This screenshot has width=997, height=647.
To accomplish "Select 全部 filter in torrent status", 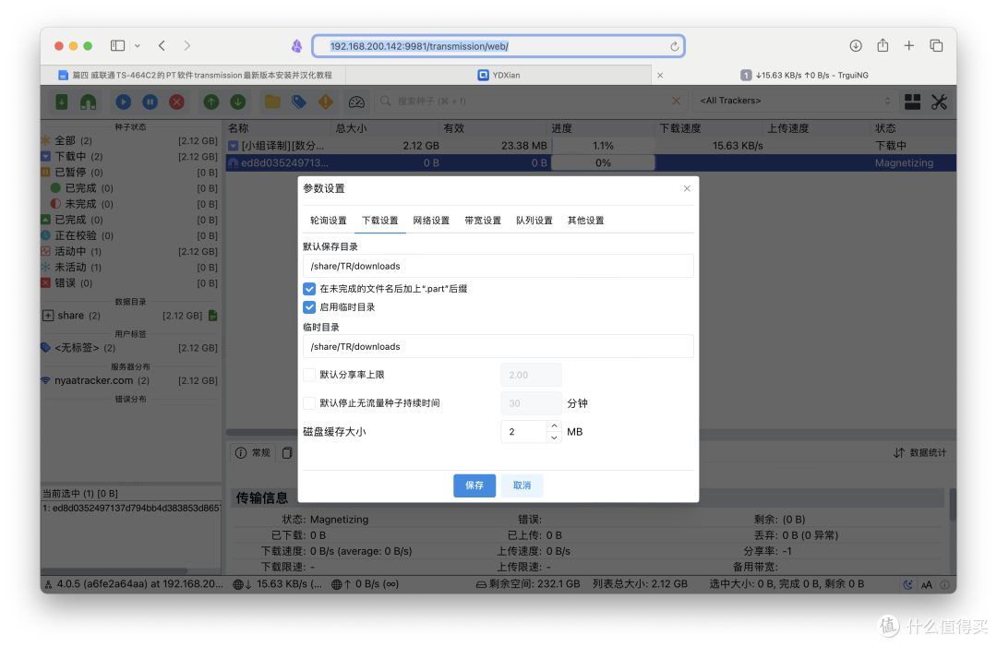I will point(130,140).
